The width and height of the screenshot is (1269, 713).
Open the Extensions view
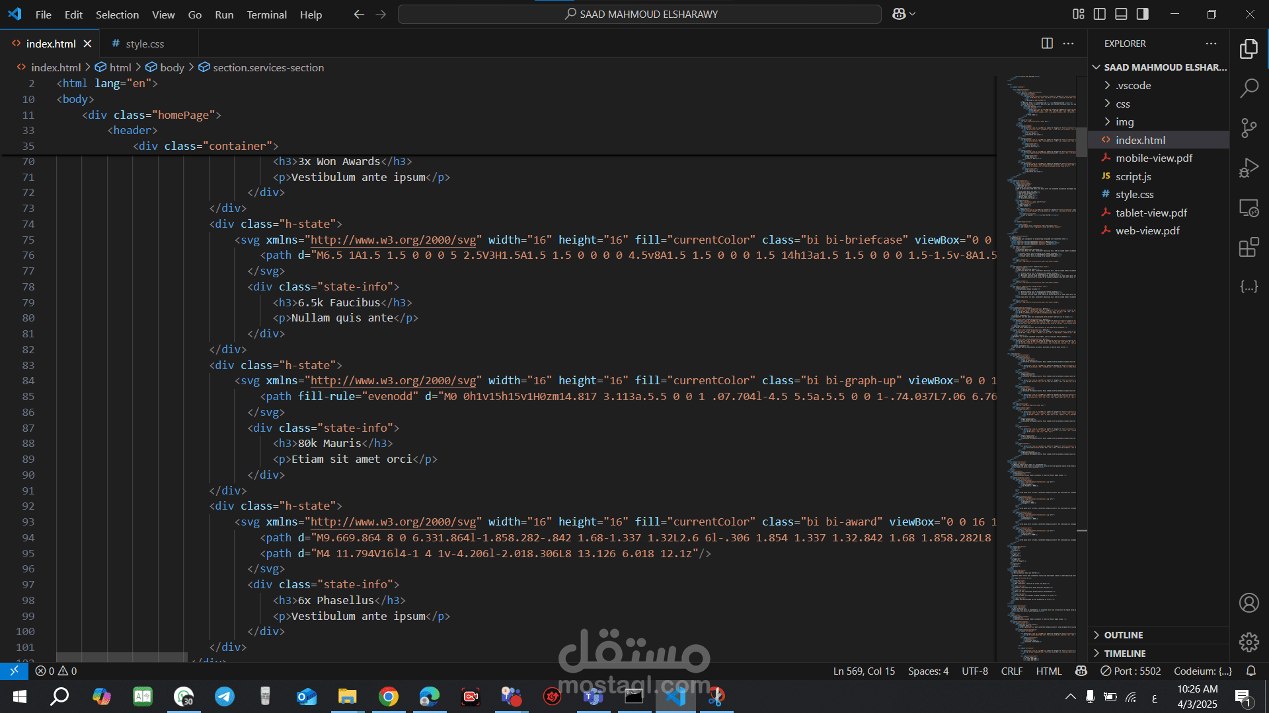tap(1249, 248)
